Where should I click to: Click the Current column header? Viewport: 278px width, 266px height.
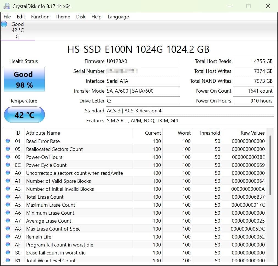click(148, 133)
